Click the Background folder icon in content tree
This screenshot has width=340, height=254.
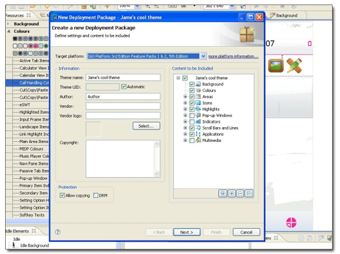[198, 84]
